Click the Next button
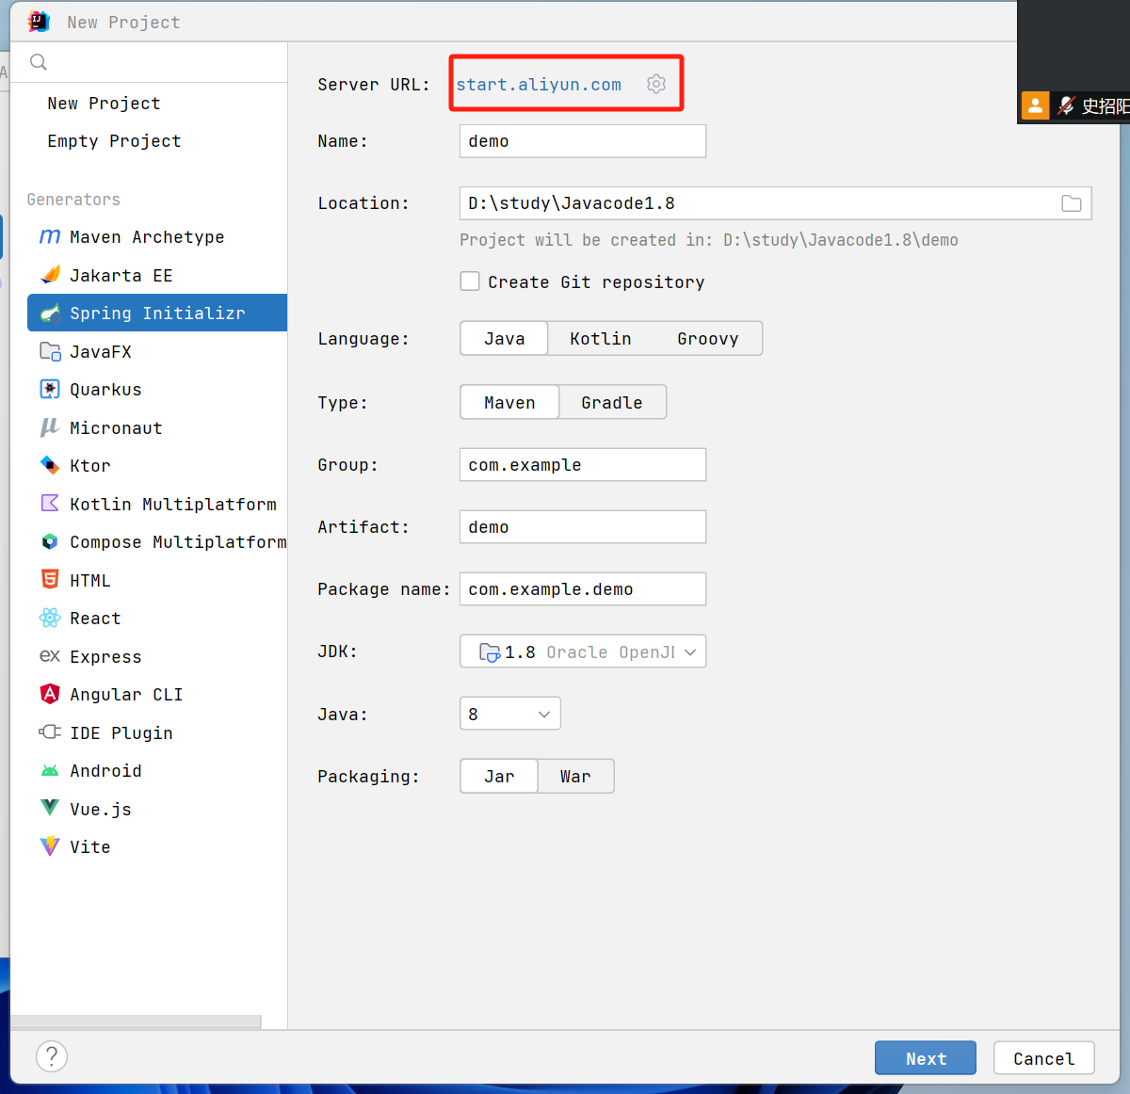This screenshot has height=1094, width=1130. coord(925,1057)
